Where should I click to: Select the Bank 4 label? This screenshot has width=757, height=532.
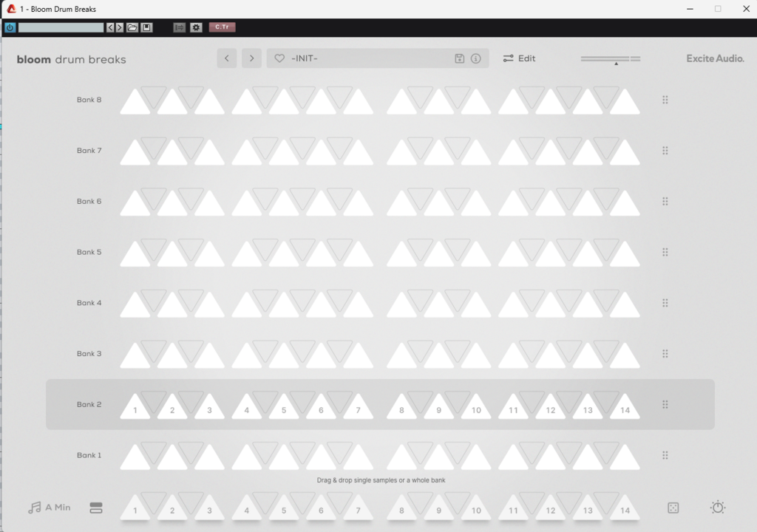89,303
